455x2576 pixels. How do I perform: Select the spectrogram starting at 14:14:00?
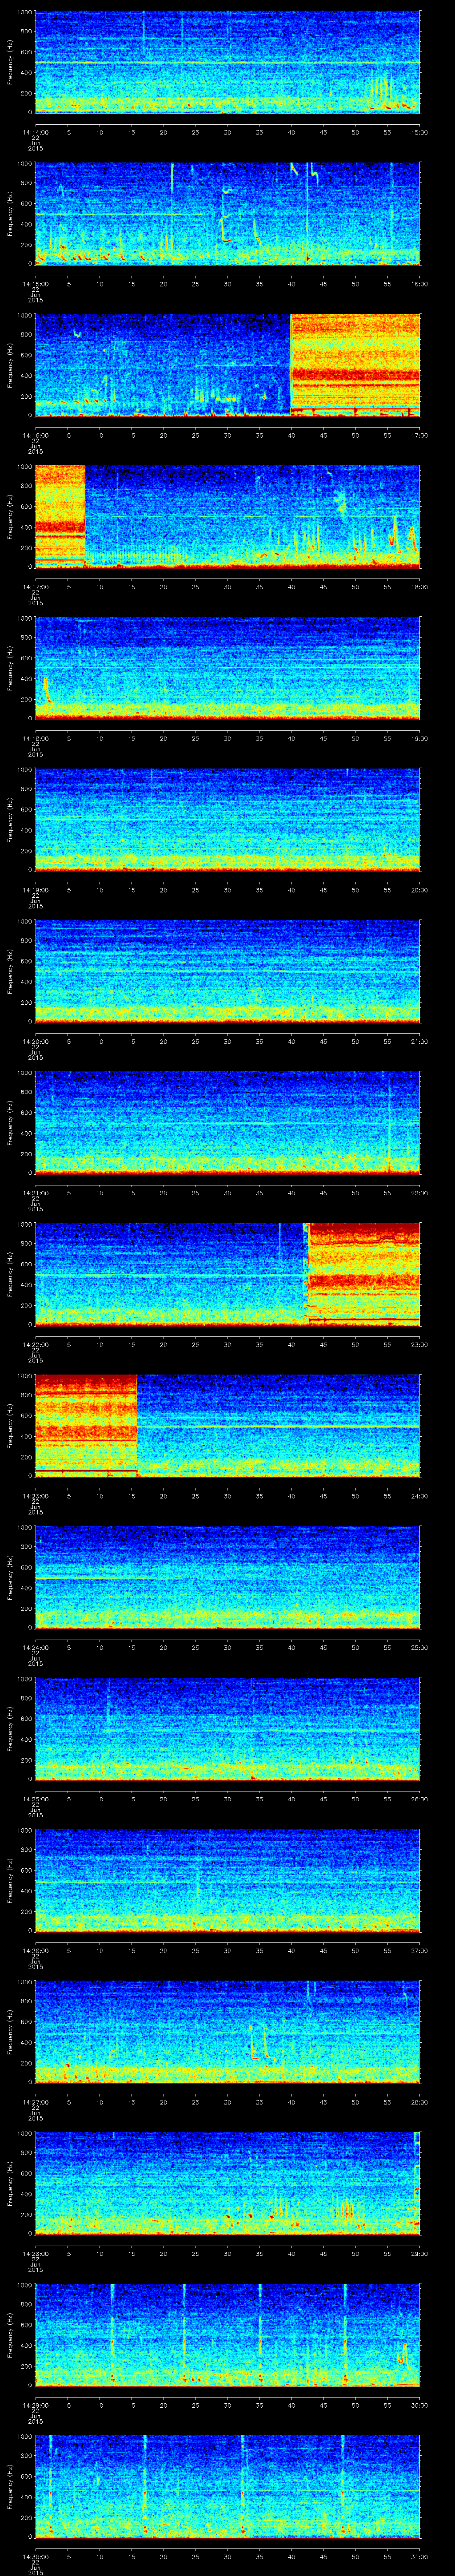pos(227,62)
